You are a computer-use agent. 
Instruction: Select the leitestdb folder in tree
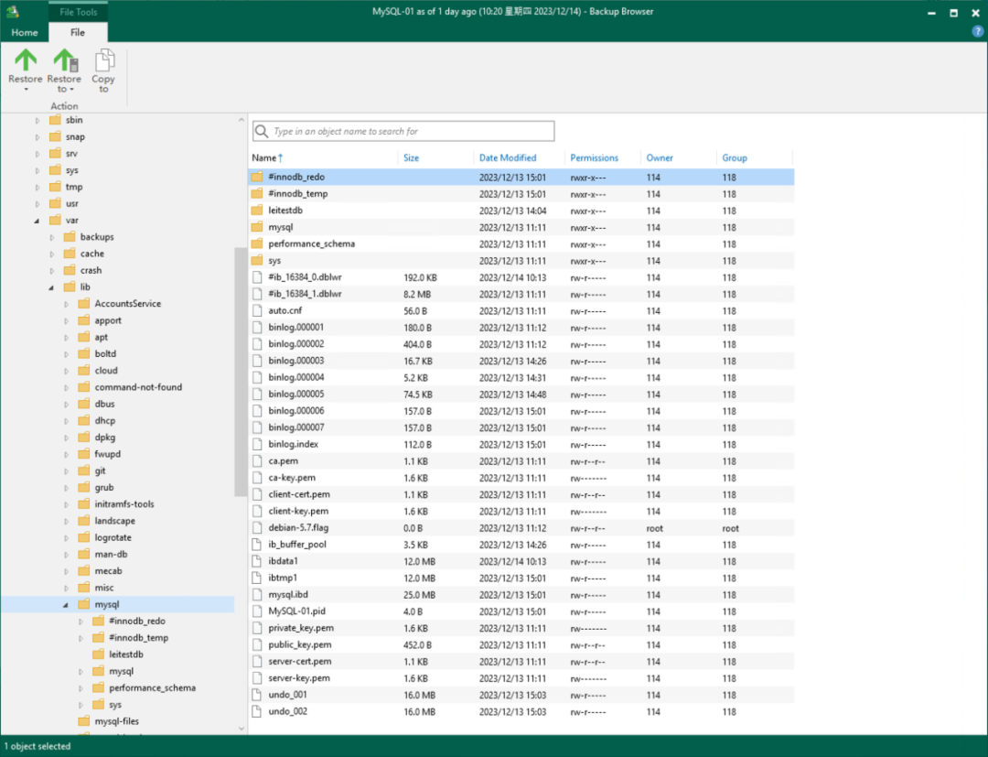click(x=125, y=654)
